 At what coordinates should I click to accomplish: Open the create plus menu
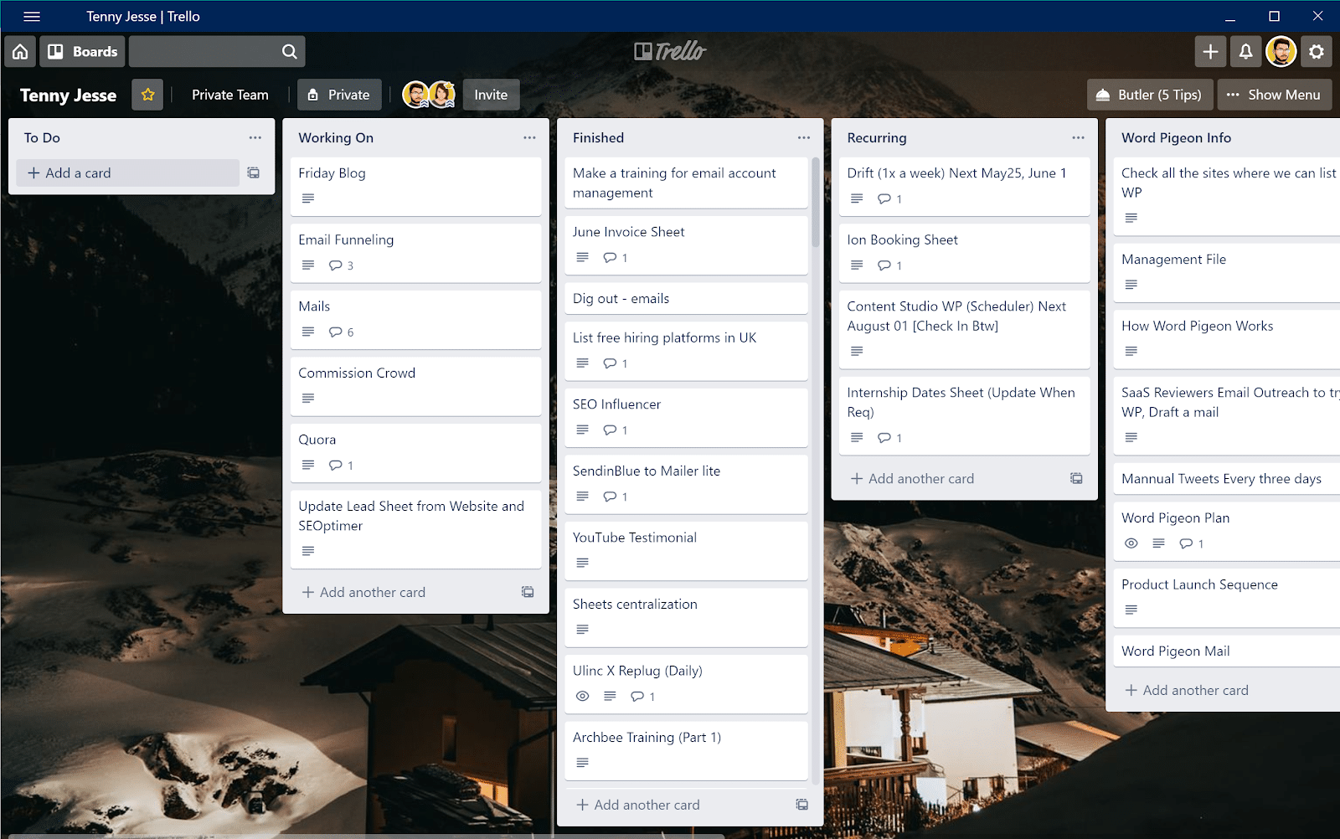tap(1210, 52)
